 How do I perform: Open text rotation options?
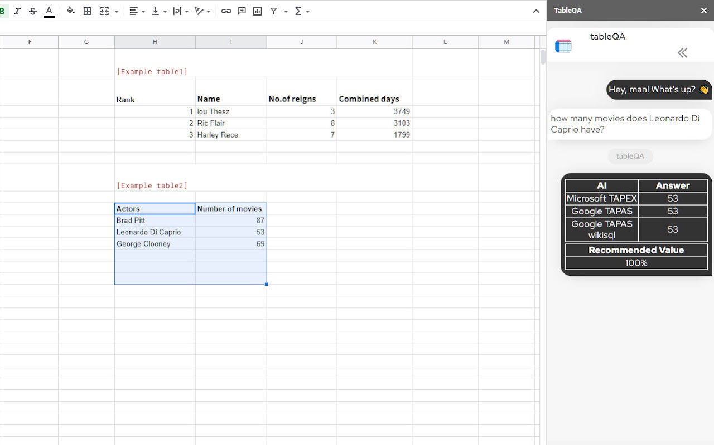point(202,11)
